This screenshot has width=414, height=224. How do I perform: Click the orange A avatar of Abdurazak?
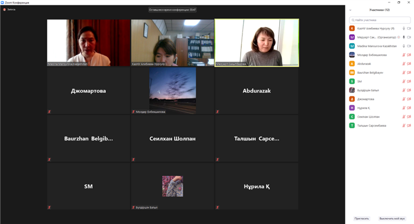point(352,64)
